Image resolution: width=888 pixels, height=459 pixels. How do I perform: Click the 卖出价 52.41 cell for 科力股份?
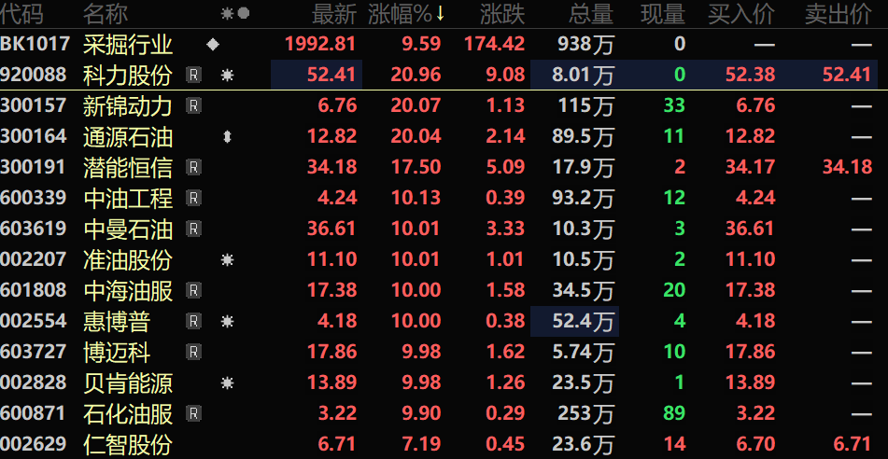(846, 76)
